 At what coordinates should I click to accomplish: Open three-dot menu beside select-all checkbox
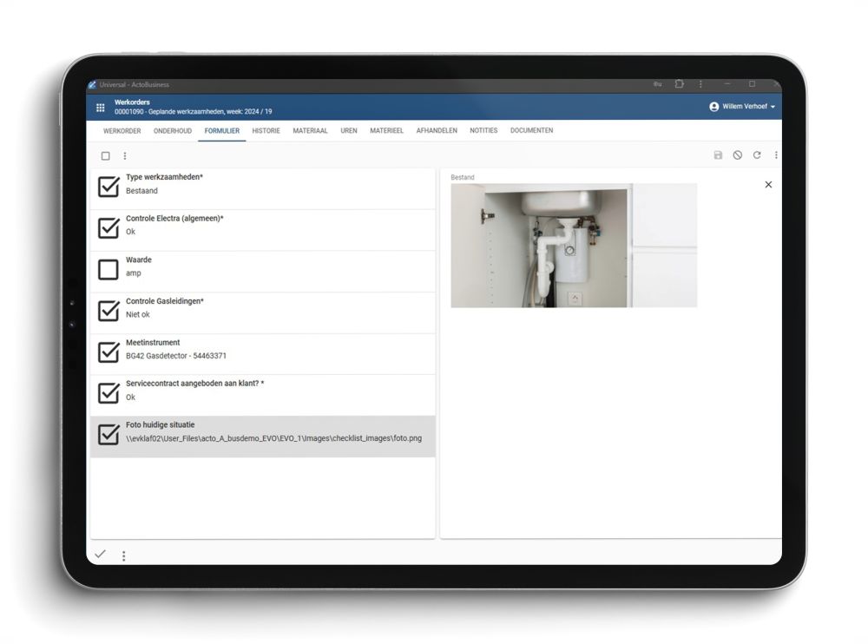(x=125, y=156)
